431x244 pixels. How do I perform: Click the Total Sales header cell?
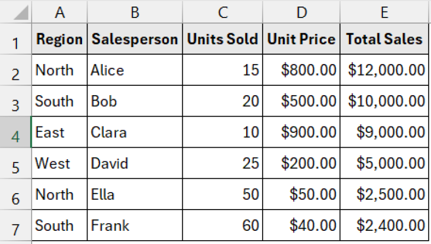(x=385, y=39)
